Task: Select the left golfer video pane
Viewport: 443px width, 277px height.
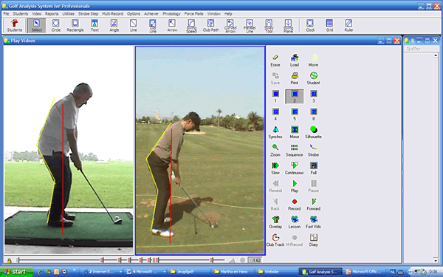Action: (x=69, y=150)
